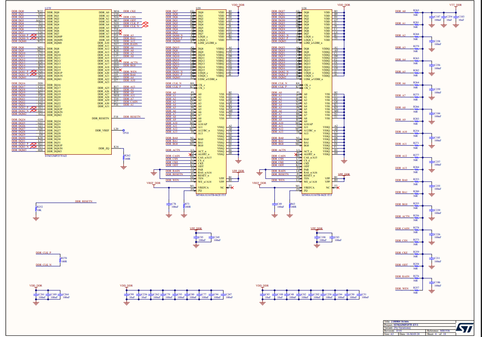Click capacitor 'C258' 100nF
Viewport: 482px width, 337px height.
click(432, 42)
